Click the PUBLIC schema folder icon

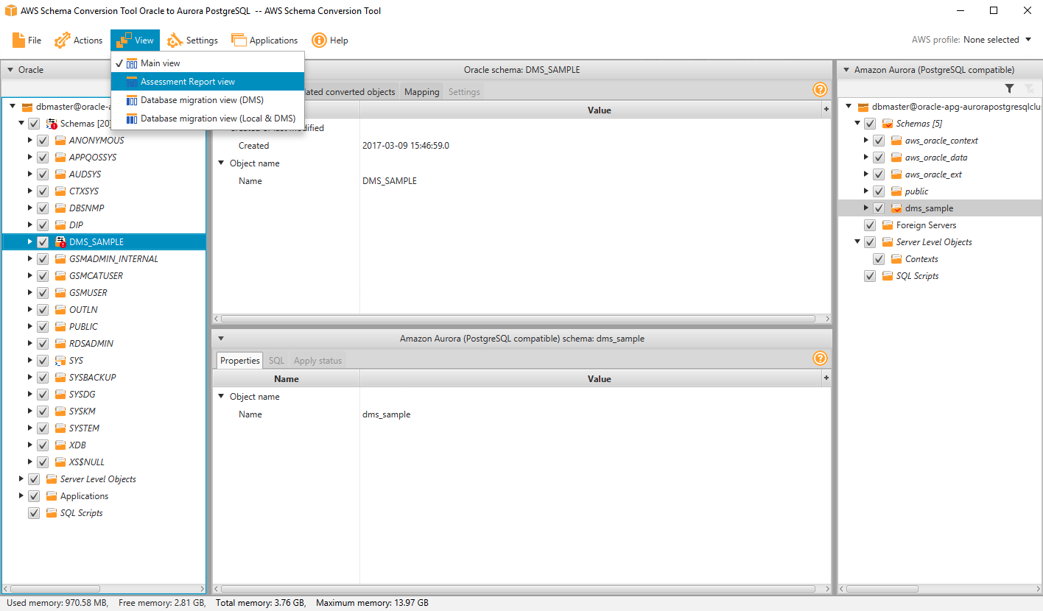tap(61, 327)
